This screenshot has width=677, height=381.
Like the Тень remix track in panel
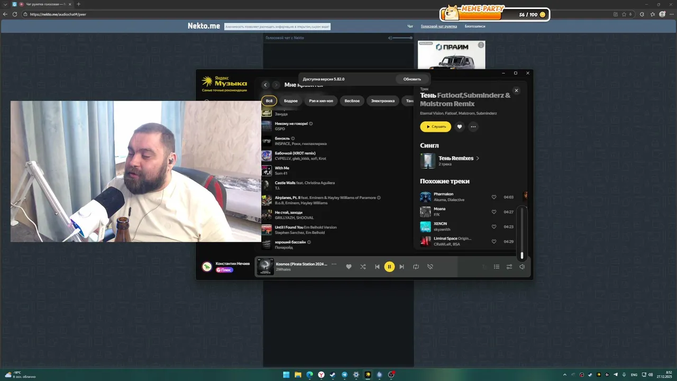pyautogui.click(x=460, y=126)
